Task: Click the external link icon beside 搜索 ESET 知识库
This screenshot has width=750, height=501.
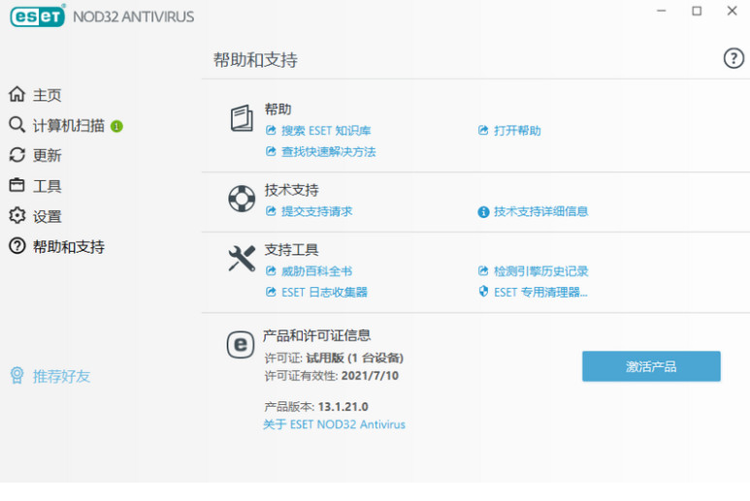Action: pos(271,130)
